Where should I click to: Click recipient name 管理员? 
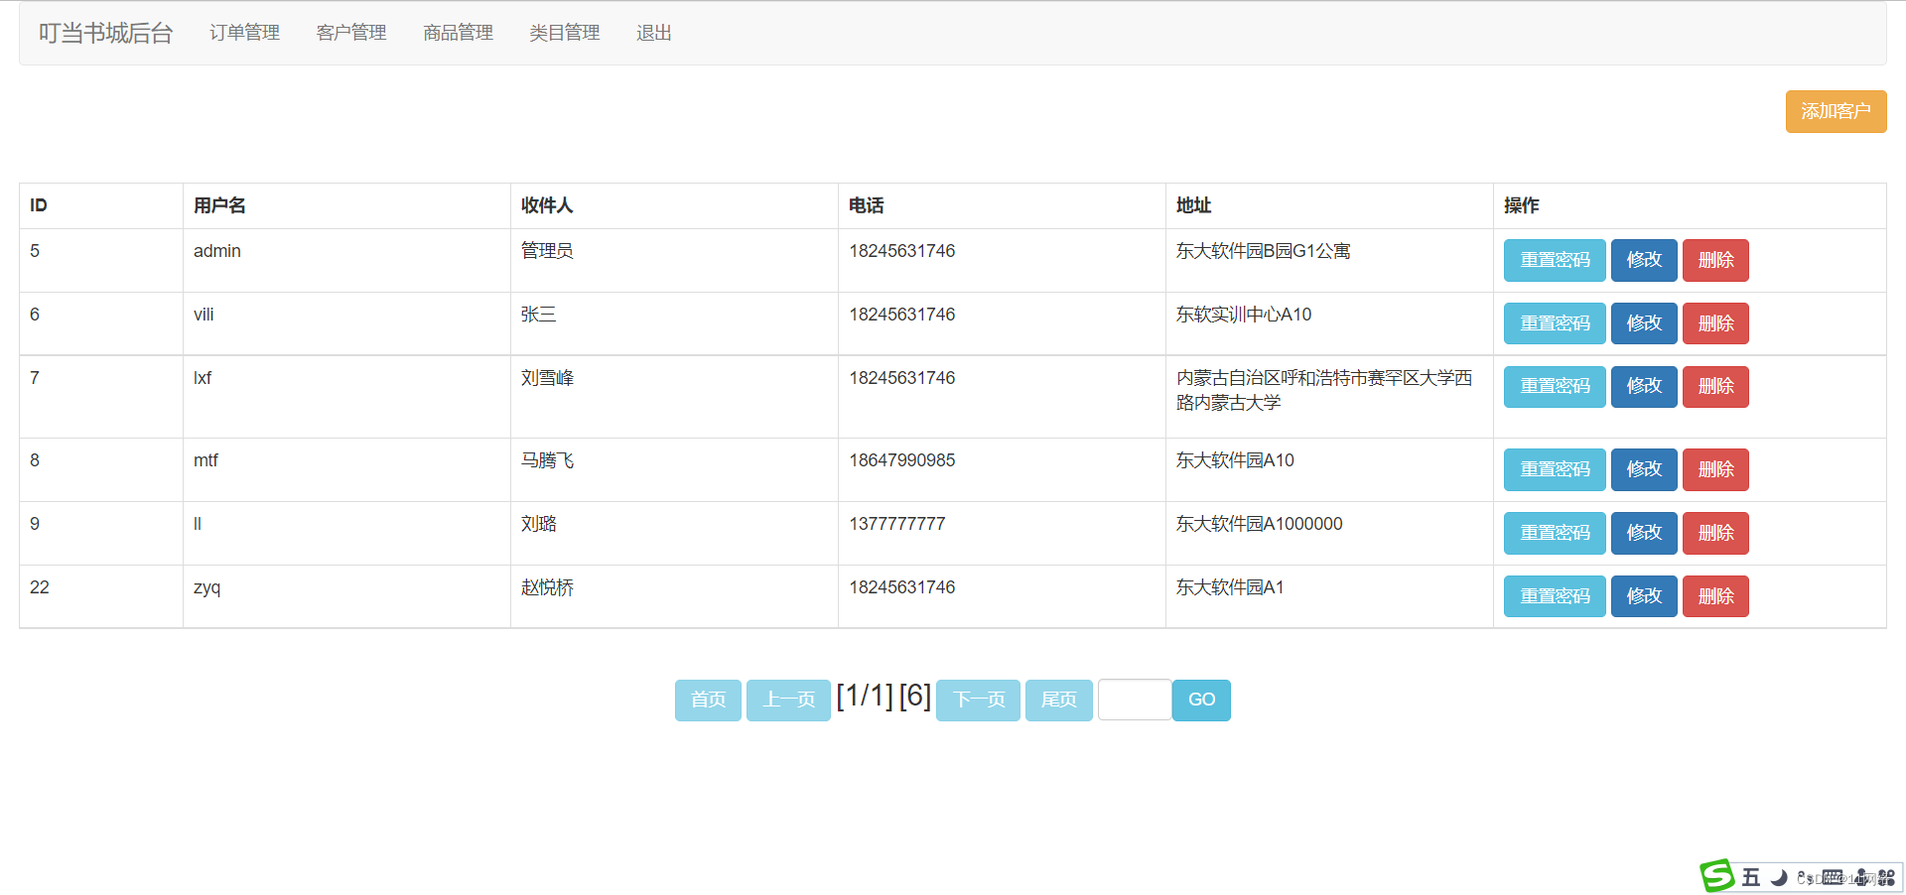tap(547, 251)
